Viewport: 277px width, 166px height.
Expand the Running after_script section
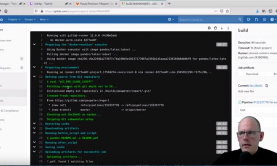pos(34,142)
